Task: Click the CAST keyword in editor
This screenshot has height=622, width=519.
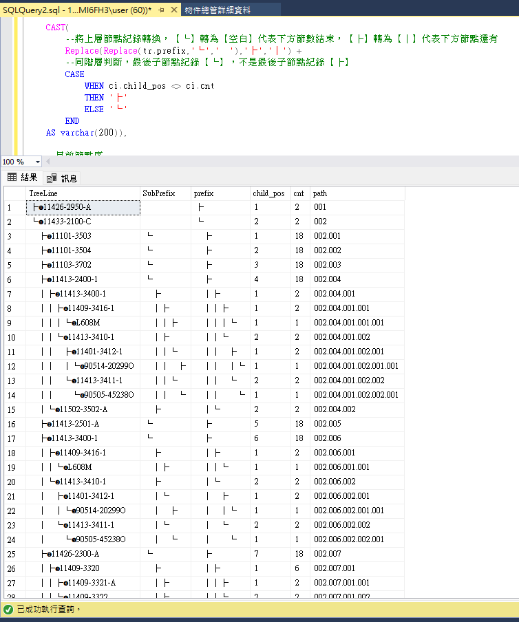Action: (x=56, y=28)
